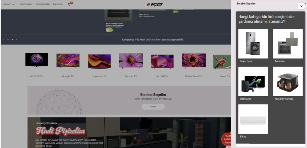
Task: Click the A++ energy label badge
Action: (176, 12)
